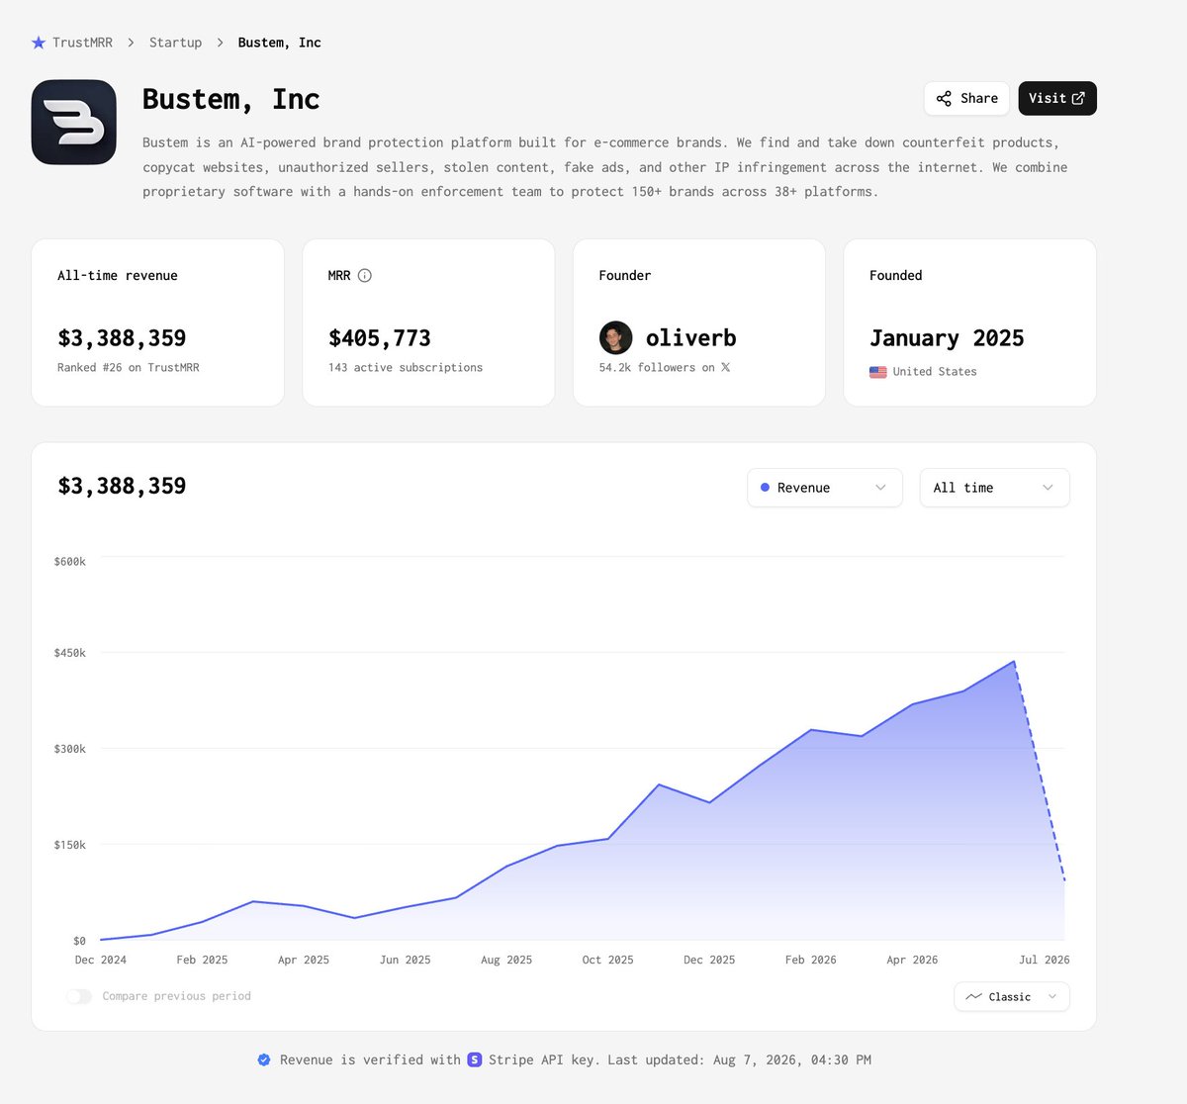Click the Bustem, Inc breadcrumb text

279,43
